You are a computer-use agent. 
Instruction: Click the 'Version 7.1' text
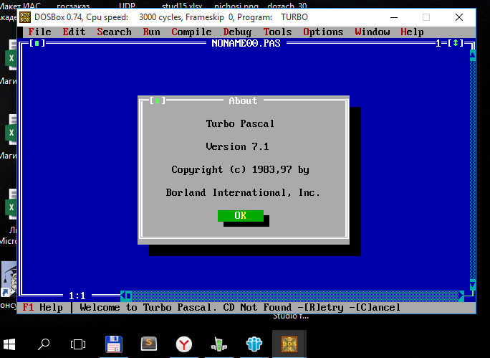238,146
